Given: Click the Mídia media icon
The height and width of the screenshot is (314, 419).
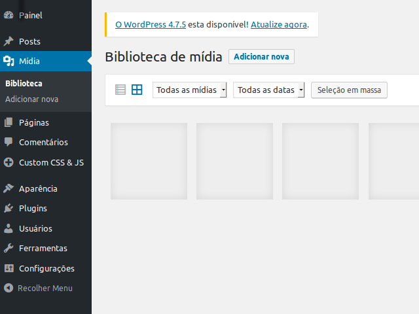Looking at the screenshot, I should coord(9,61).
